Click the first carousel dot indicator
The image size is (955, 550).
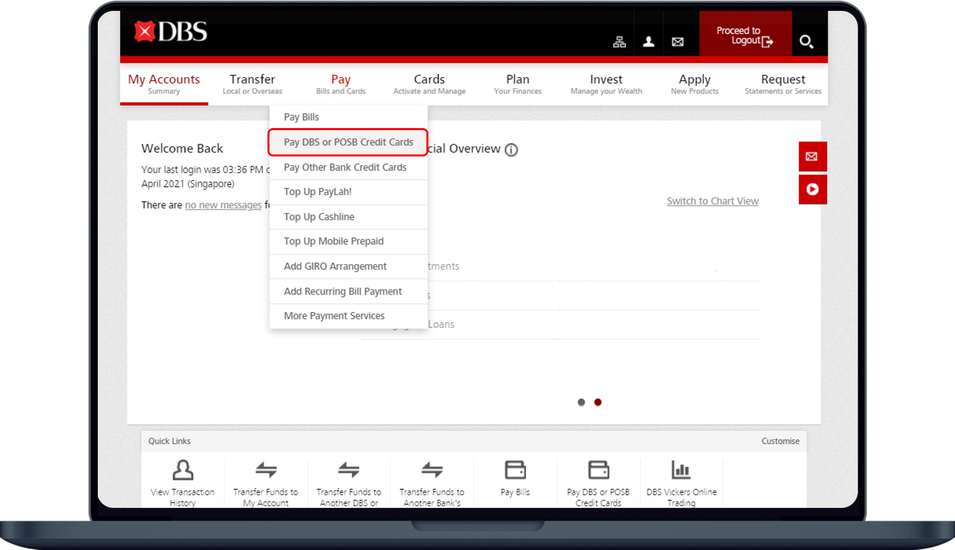(x=582, y=402)
